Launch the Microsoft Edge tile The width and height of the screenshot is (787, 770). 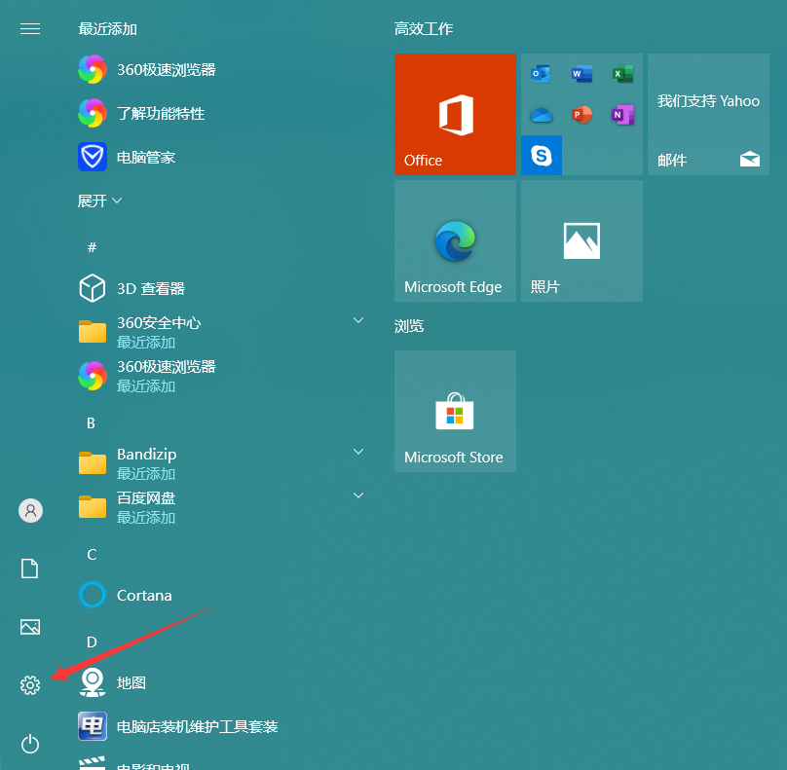click(x=455, y=240)
